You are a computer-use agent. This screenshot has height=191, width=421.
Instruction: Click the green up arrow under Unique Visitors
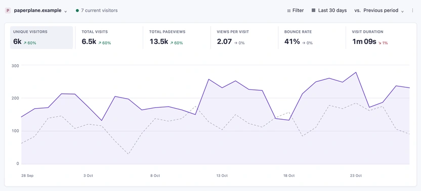pyautogui.click(x=25, y=43)
